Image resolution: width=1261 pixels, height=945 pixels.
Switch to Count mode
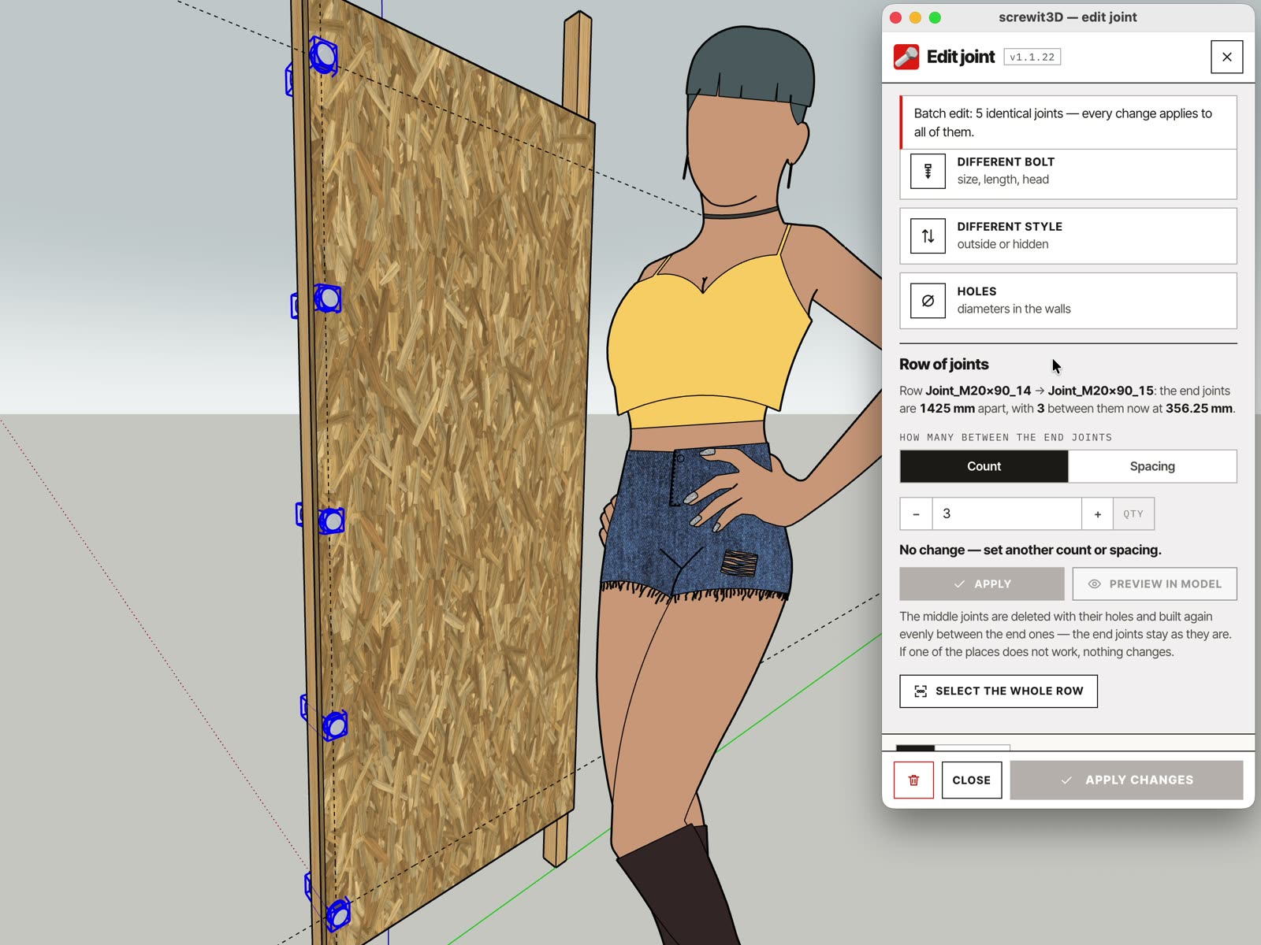984,466
